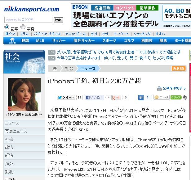Viewport: 191px width, 180px height.
Task: Open the nikkansports.com logo link
Action: [32, 9]
